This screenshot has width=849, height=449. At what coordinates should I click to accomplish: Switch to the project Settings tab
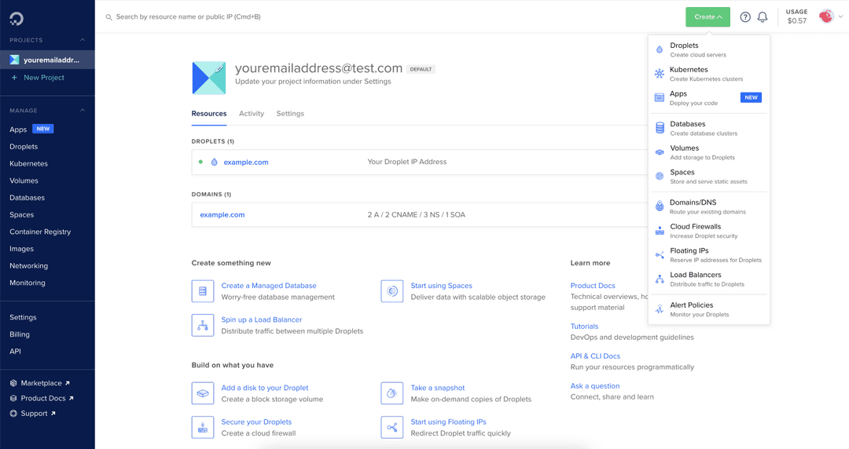point(290,114)
